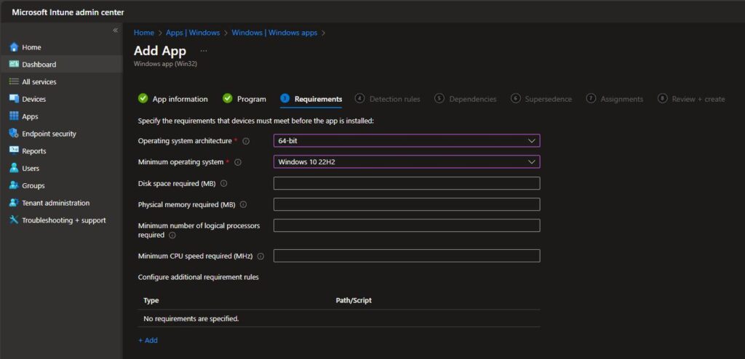Click Windows | Windows apps breadcrumb link
Screen dimensions: 745x359
point(274,33)
